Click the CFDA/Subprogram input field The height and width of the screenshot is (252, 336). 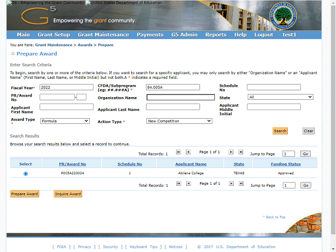(173, 87)
